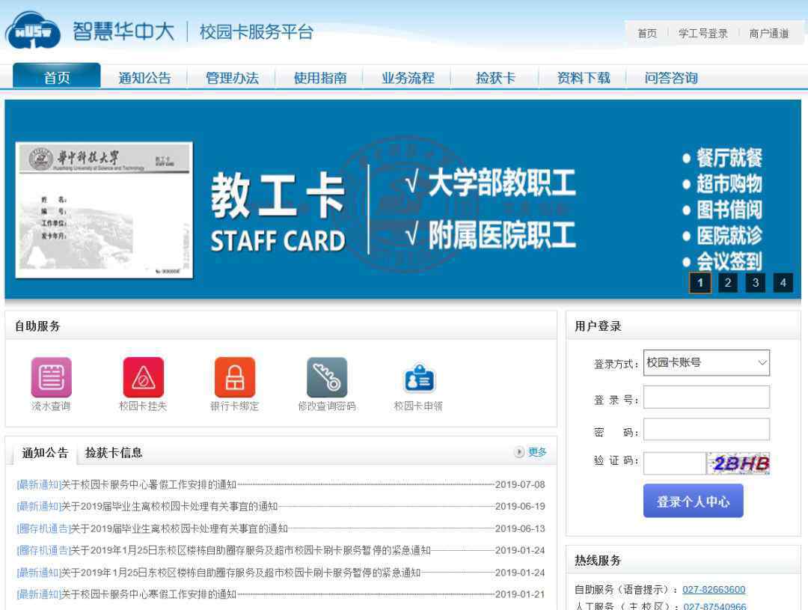Viewport: 808px width, 610px height.
Task: Click the 登录个人中心 login button
Action: [693, 501]
